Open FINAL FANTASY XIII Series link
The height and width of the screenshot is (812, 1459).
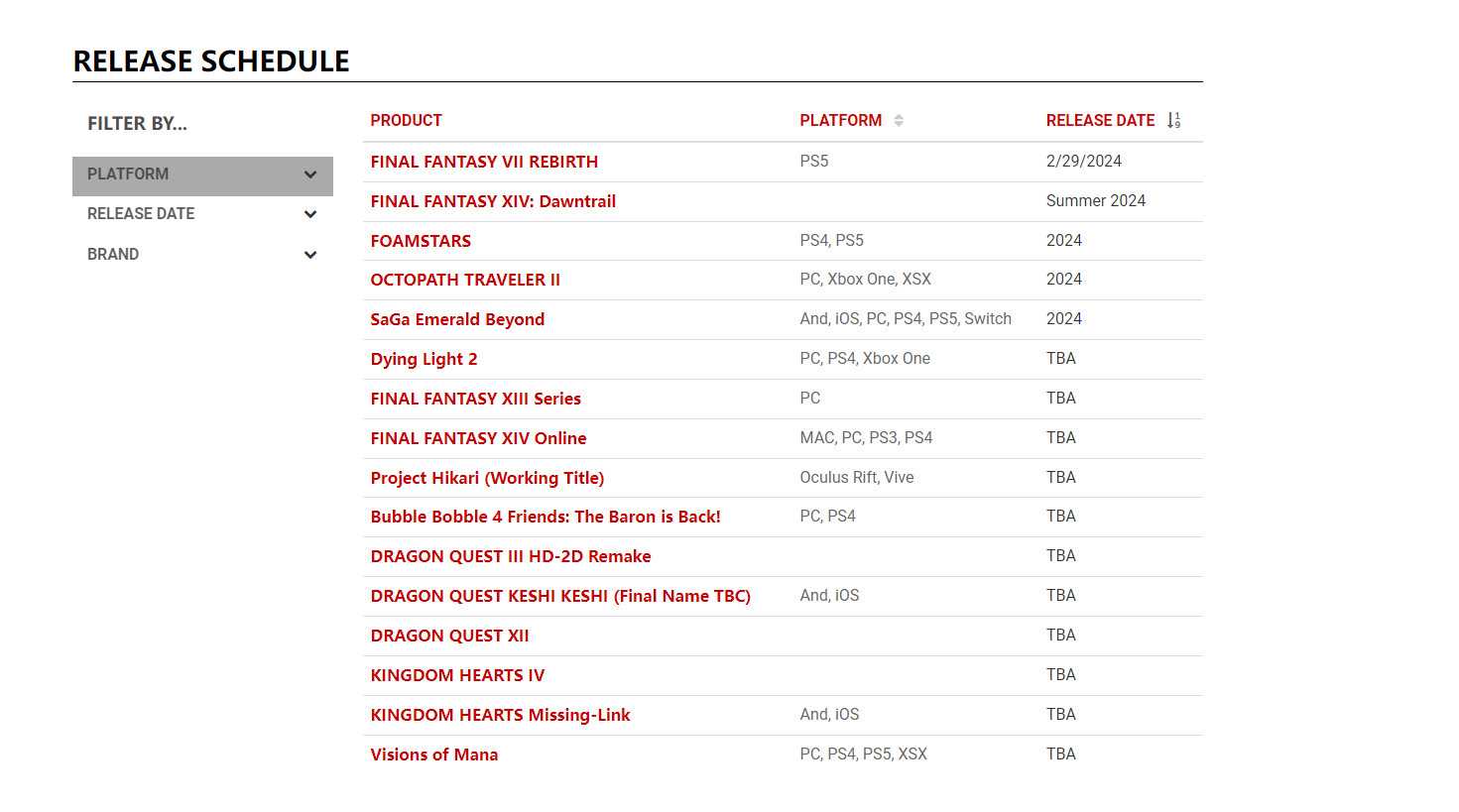coord(475,399)
